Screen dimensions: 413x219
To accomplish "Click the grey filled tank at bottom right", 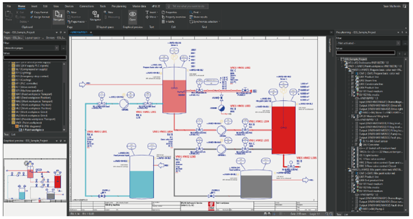I will tap(256, 184).
